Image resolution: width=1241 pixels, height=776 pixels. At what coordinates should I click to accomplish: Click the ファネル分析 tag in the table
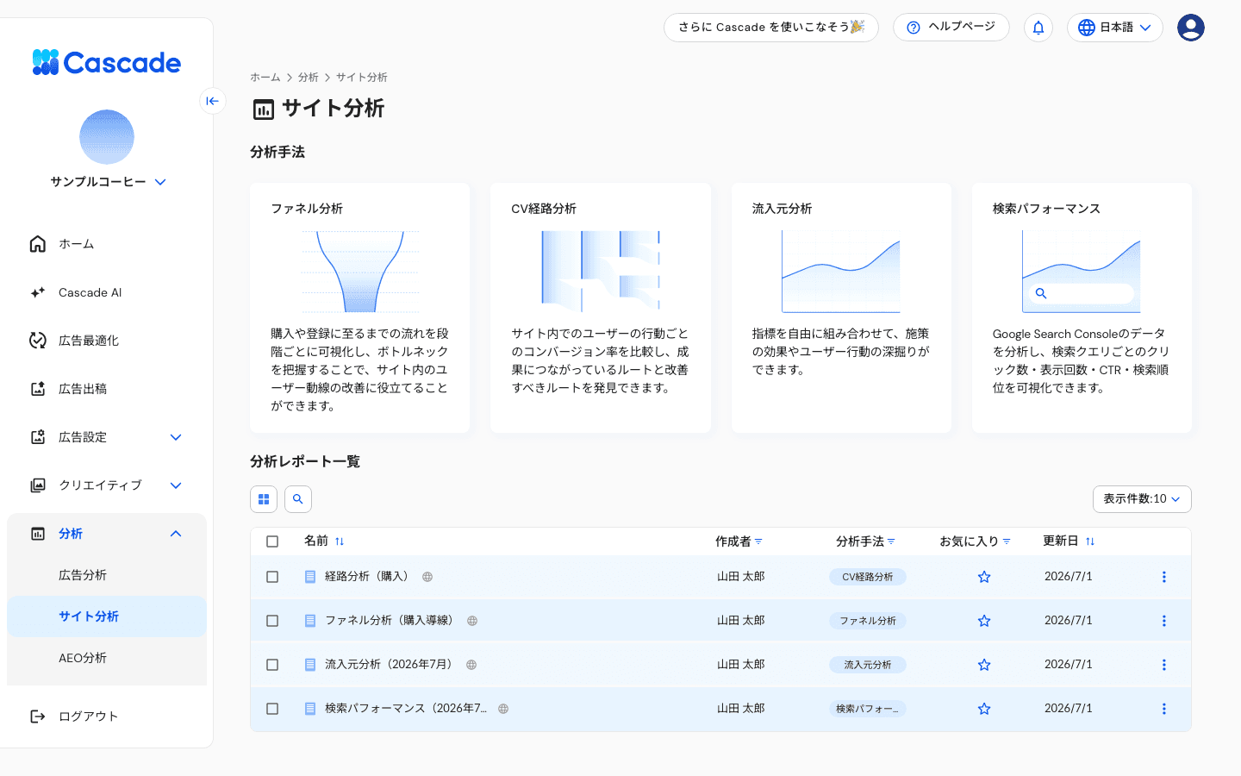click(868, 621)
